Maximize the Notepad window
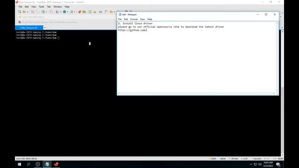This screenshot has height=168, width=299. click(x=266, y=14)
